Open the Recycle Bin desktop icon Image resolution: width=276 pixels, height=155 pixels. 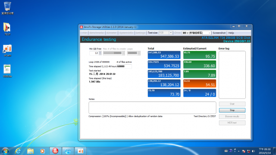7,8
